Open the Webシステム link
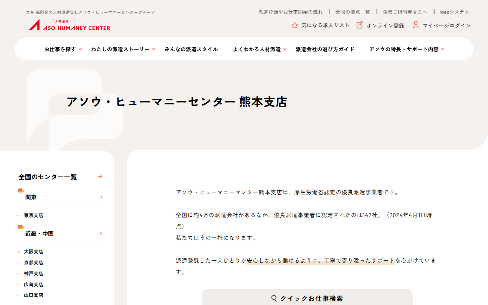Screen dimensions: 488x305 click(x=454, y=12)
